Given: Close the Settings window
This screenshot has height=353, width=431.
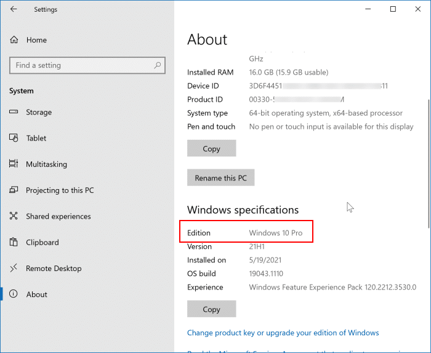Looking at the screenshot, I should click(x=418, y=9).
